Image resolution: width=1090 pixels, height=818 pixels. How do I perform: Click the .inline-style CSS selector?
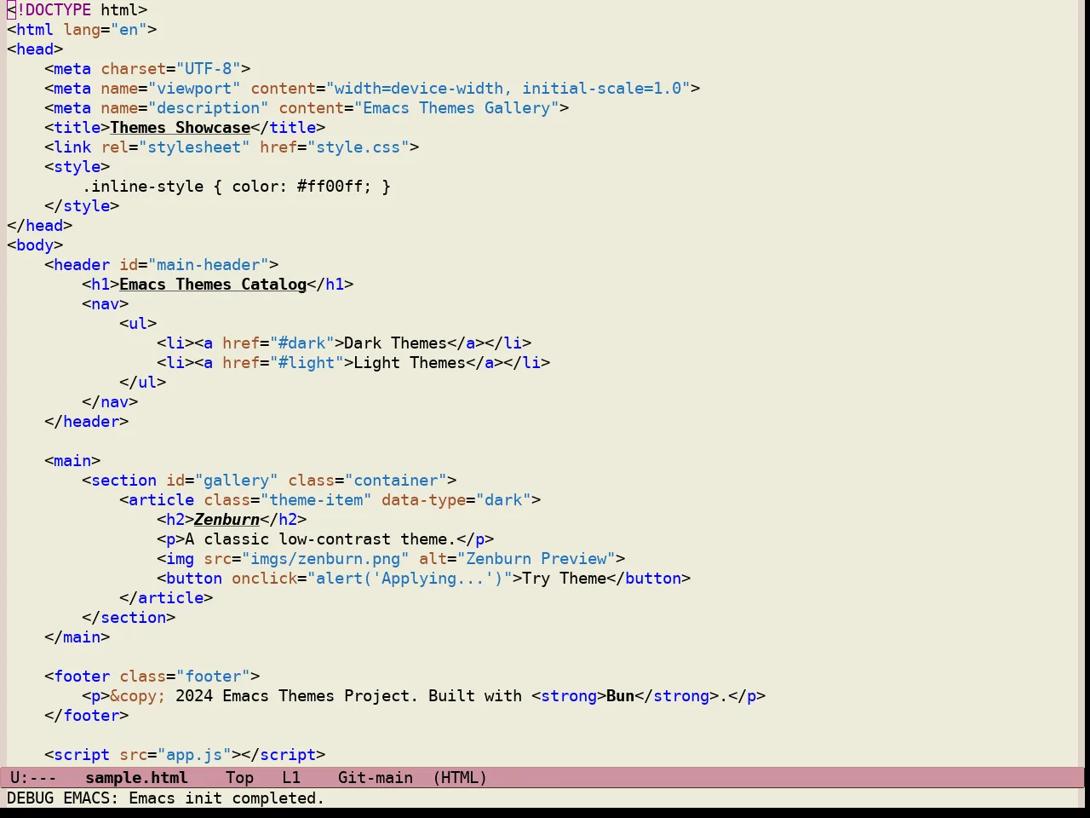pos(143,187)
